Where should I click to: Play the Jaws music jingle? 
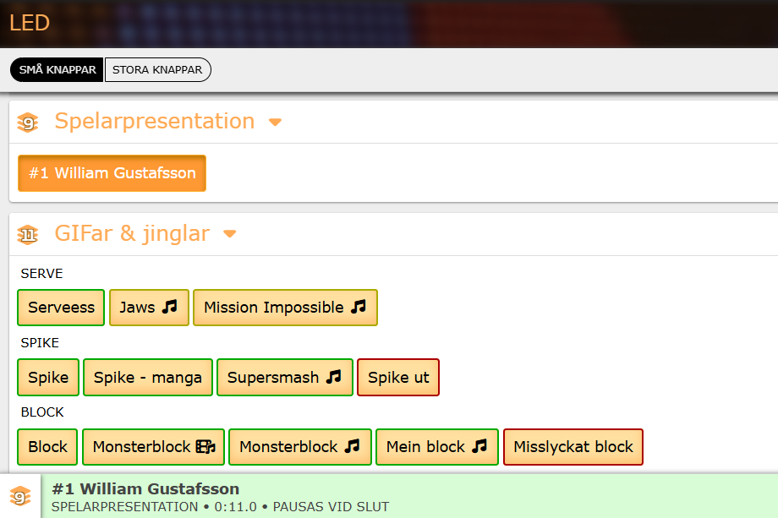(x=148, y=308)
